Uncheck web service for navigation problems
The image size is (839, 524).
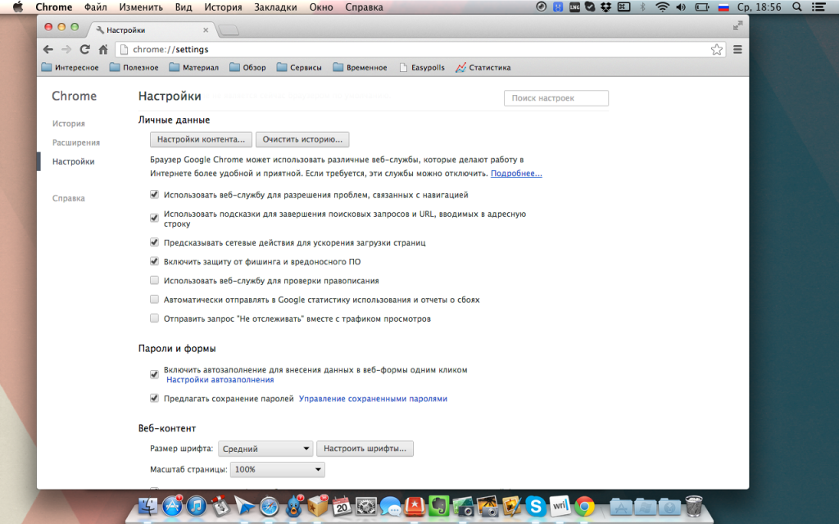coord(154,195)
